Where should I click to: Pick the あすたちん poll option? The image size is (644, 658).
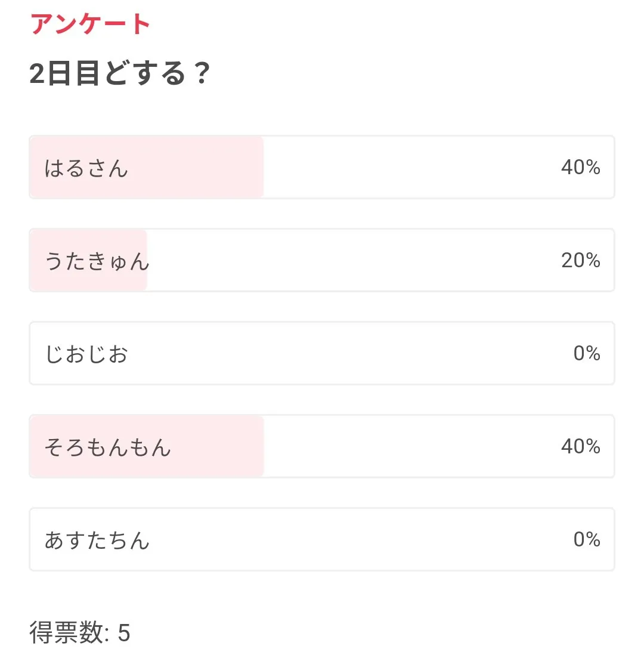pyautogui.click(x=322, y=540)
